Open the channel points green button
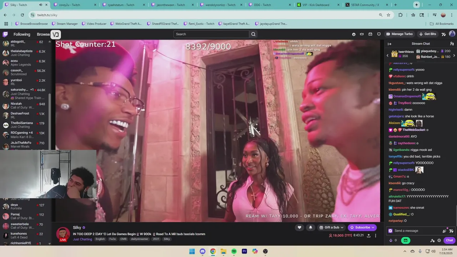 (x=405, y=240)
